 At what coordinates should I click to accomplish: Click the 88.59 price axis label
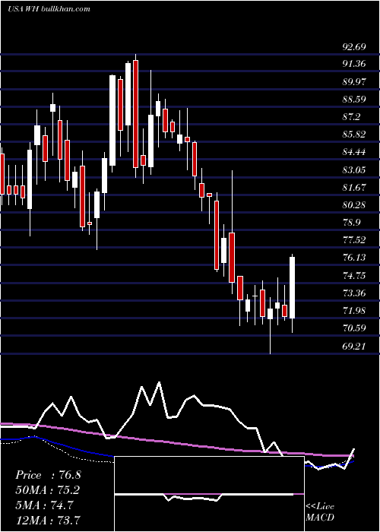[x=354, y=100]
